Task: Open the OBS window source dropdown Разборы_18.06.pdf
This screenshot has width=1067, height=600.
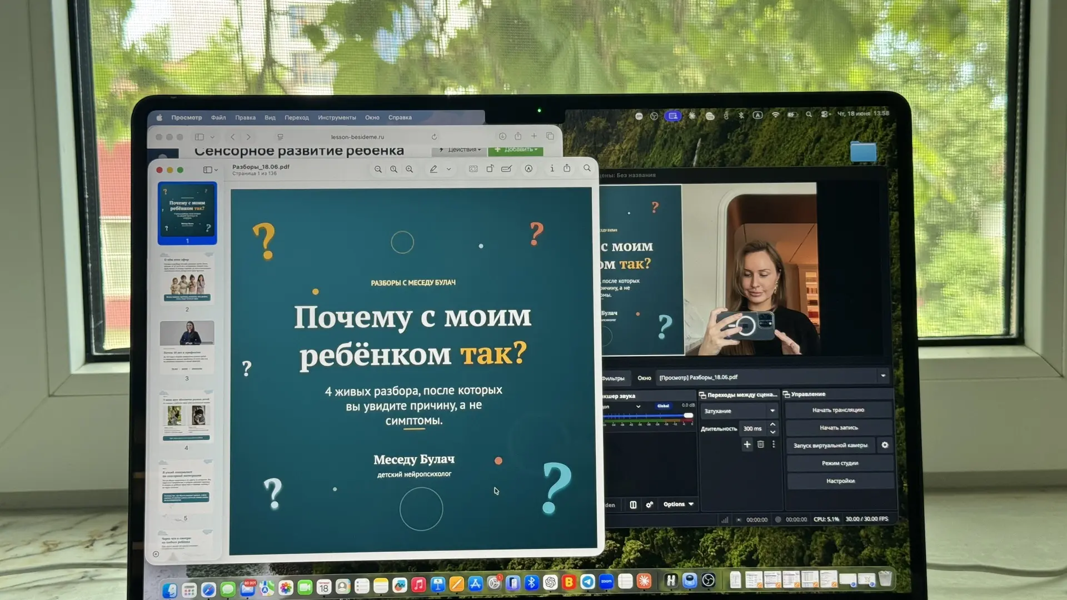Action: [x=773, y=377]
